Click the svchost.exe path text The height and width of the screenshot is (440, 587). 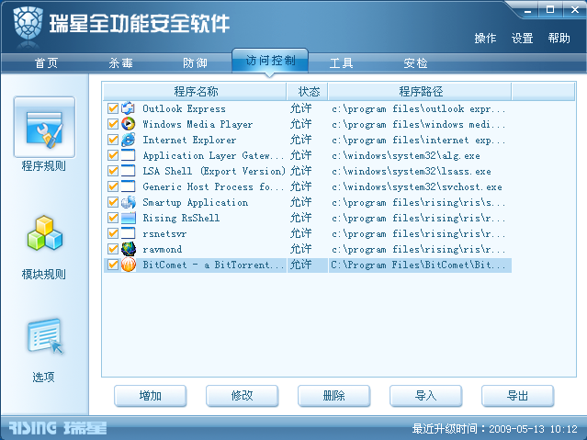[417, 186]
